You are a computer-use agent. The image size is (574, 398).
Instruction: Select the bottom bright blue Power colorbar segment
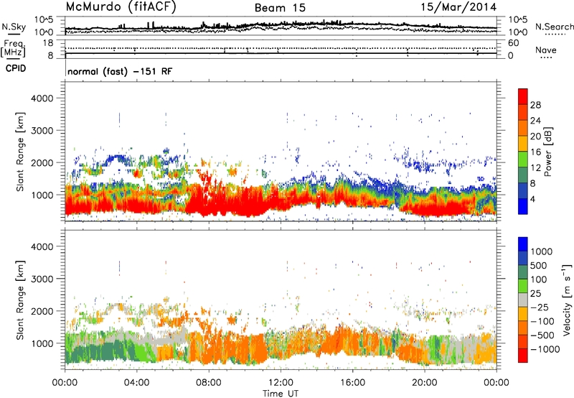point(523,207)
